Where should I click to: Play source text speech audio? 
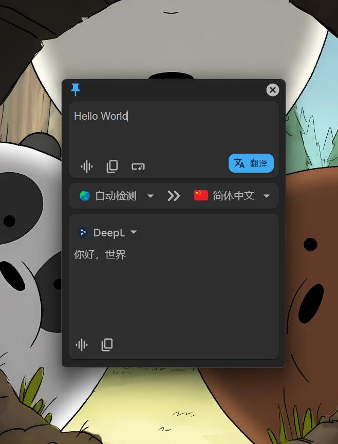coord(87,166)
